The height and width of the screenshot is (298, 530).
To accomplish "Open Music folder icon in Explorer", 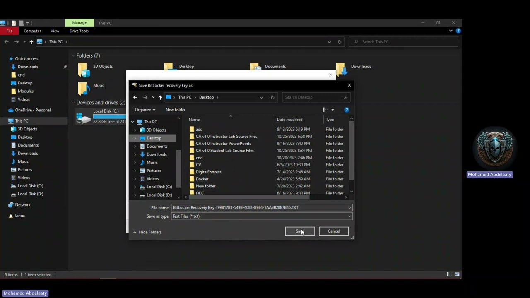I will click(84, 89).
